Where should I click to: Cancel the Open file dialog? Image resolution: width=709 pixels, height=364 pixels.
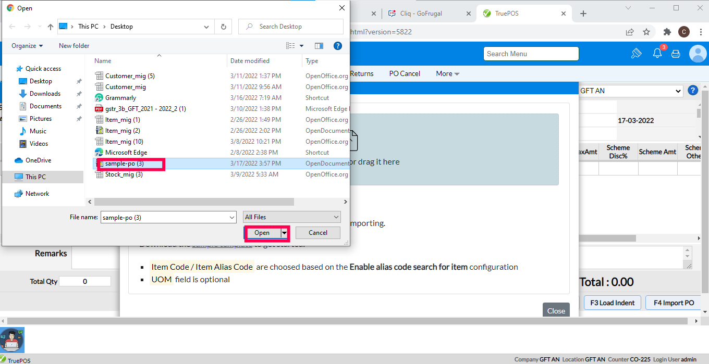(x=318, y=233)
